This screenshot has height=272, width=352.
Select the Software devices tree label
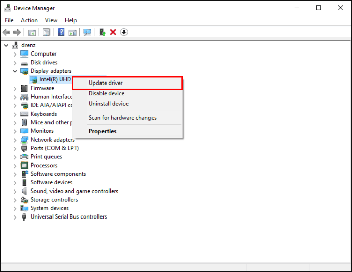(x=52, y=182)
